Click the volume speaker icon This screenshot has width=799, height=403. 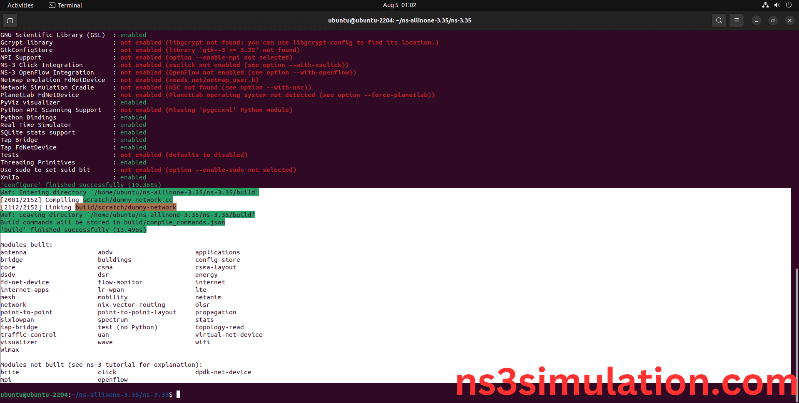tap(777, 5)
